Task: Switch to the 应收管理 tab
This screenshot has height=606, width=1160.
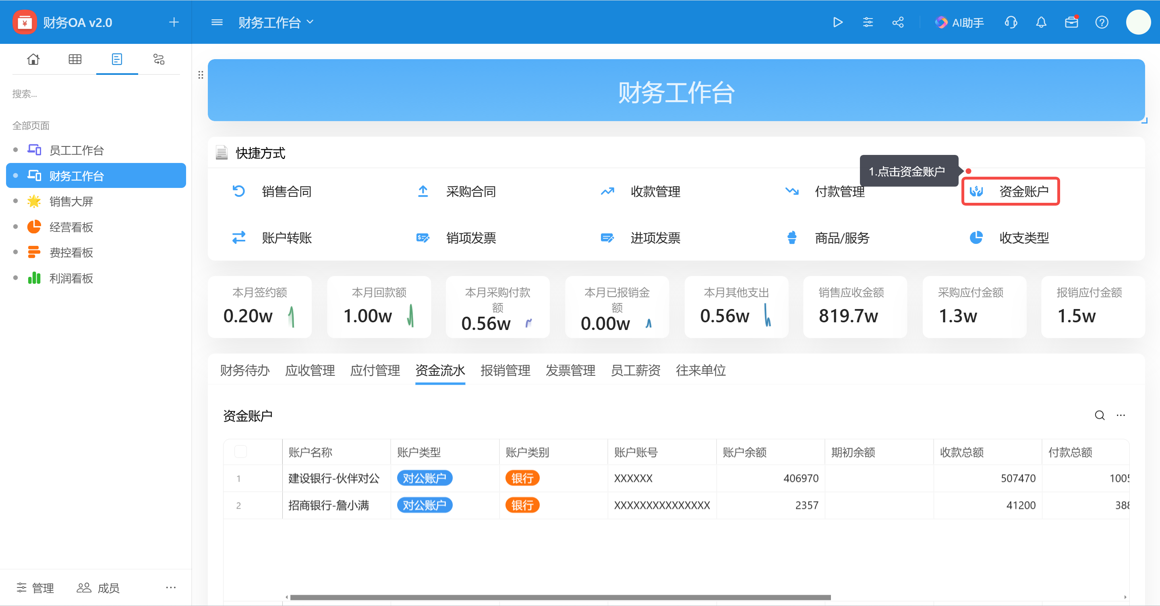Action: point(310,370)
